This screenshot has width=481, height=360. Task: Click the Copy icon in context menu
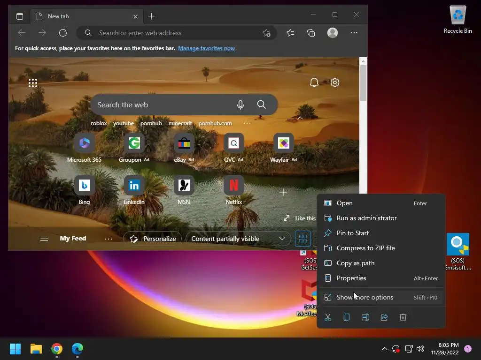click(347, 317)
